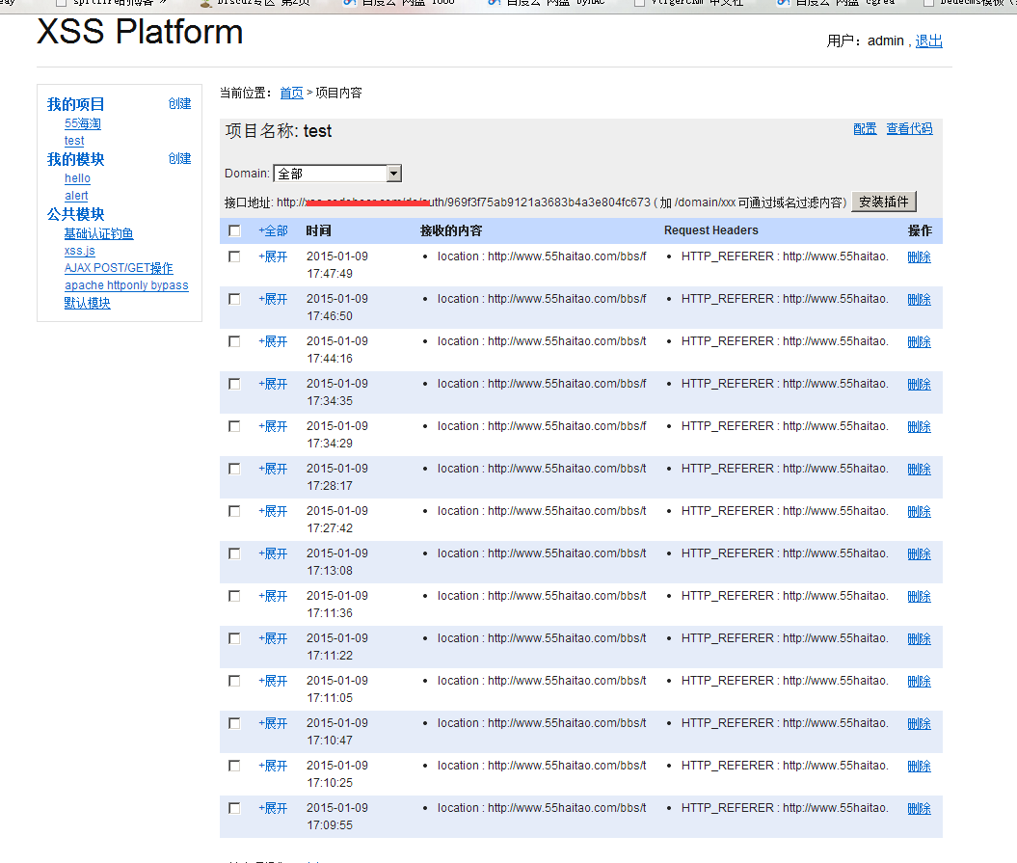Open the 基础认证钓鱼 public module
The image size is (1017, 863).
[x=98, y=233]
